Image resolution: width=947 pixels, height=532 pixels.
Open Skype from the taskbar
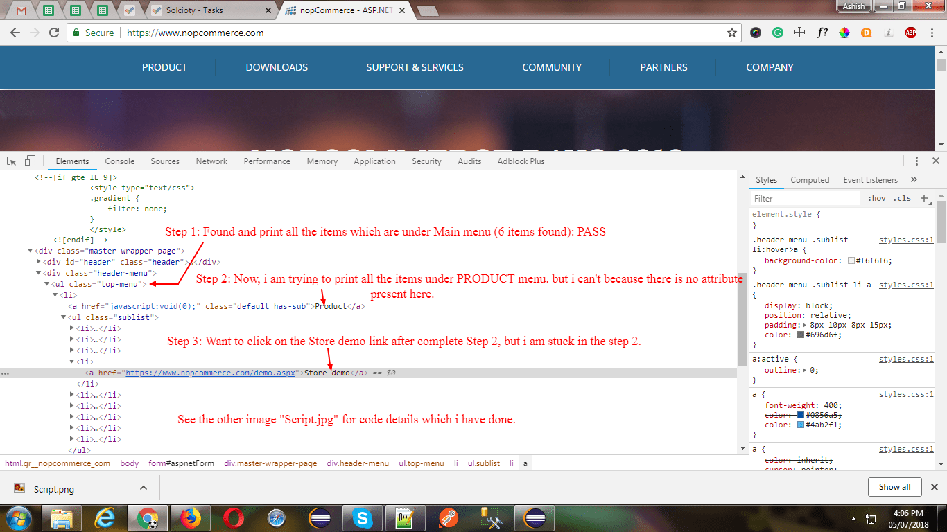tap(362, 518)
